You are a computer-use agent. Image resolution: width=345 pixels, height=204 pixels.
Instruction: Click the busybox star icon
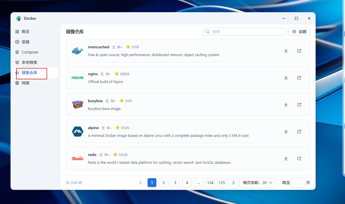[122, 101]
